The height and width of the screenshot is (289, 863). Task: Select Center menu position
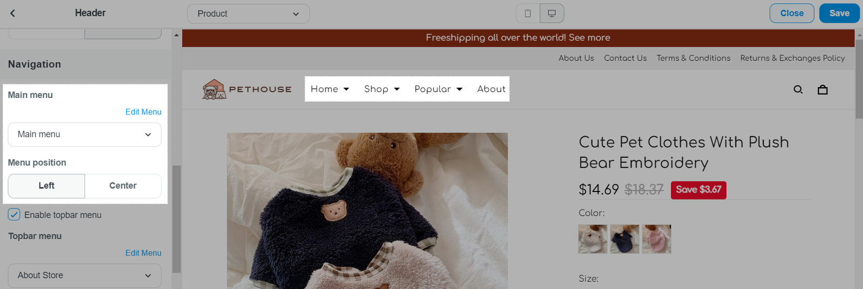[123, 186]
